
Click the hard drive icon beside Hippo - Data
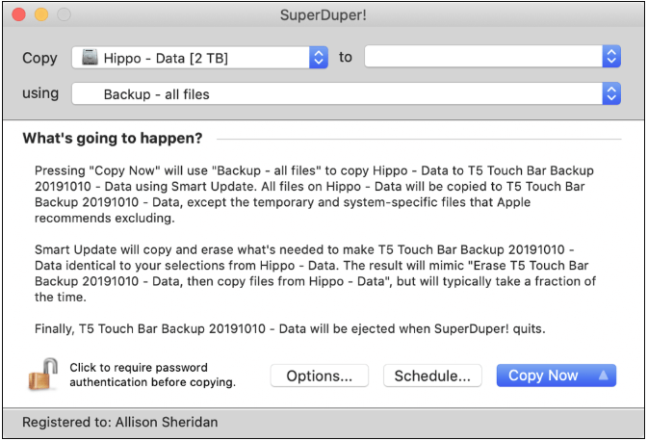90,58
